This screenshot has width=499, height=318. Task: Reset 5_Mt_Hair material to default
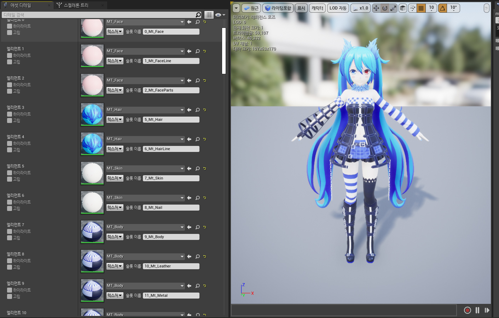click(x=204, y=110)
